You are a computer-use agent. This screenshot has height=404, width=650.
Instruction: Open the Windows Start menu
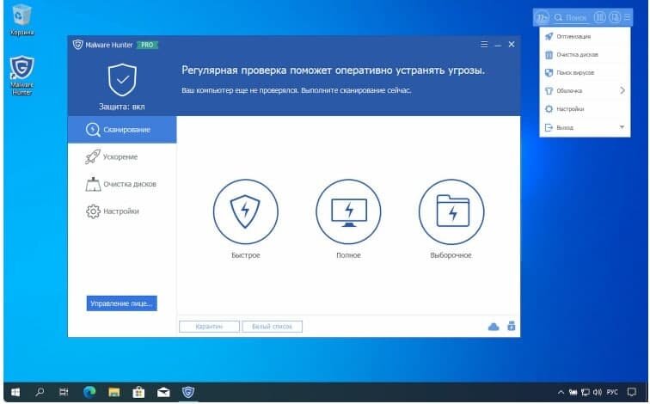(15, 392)
